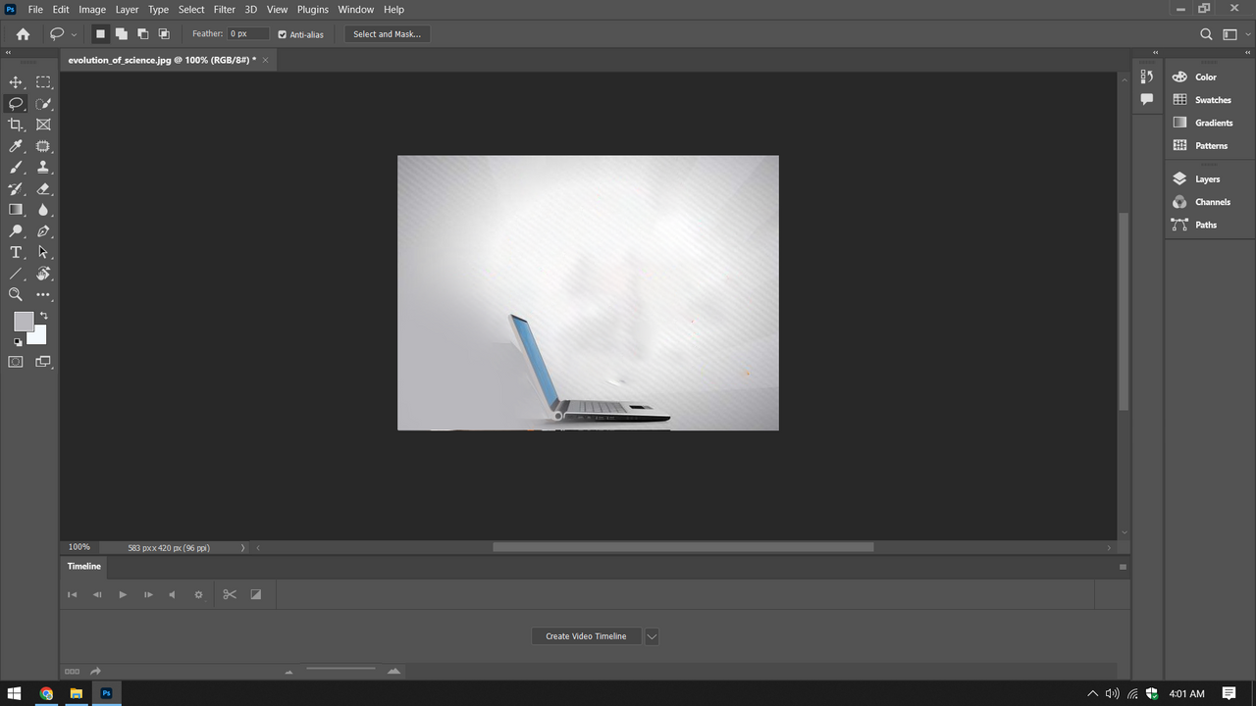Select the Eyedropper tool
This screenshot has height=706, width=1256.
(x=16, y=146)
